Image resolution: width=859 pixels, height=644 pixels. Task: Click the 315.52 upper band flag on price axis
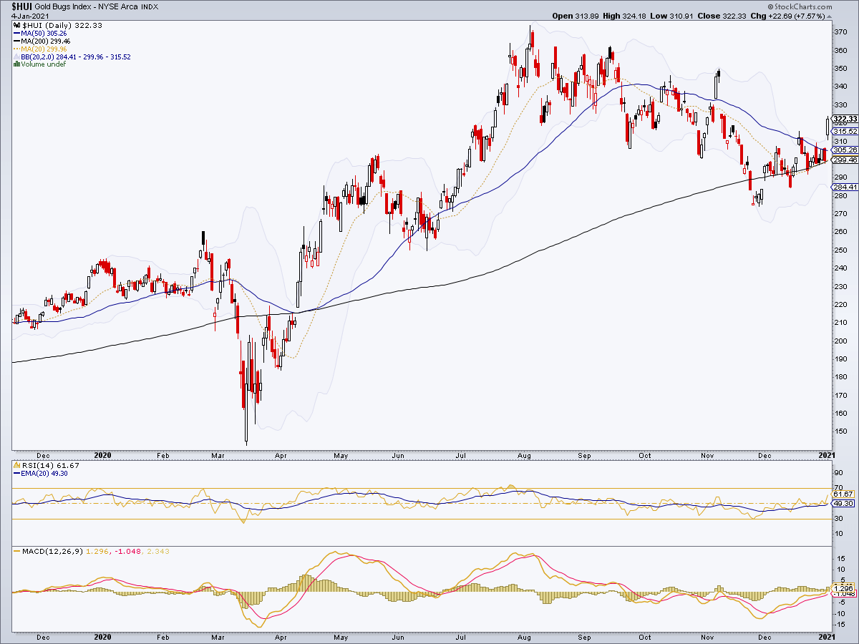[x=844, y=131]
